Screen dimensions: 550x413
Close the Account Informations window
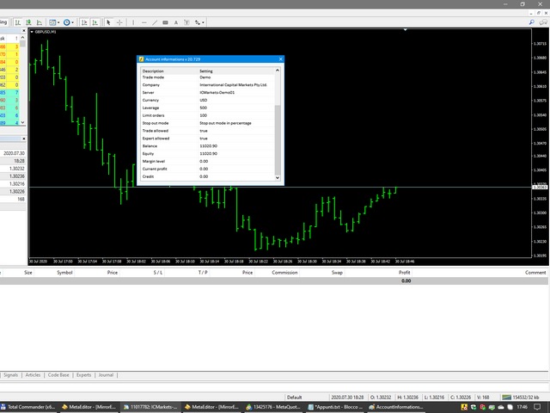[x=279, y=59]
